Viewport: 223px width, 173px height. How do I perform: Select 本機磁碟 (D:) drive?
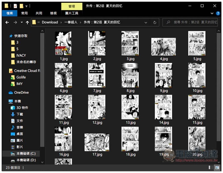pos(26,160)
